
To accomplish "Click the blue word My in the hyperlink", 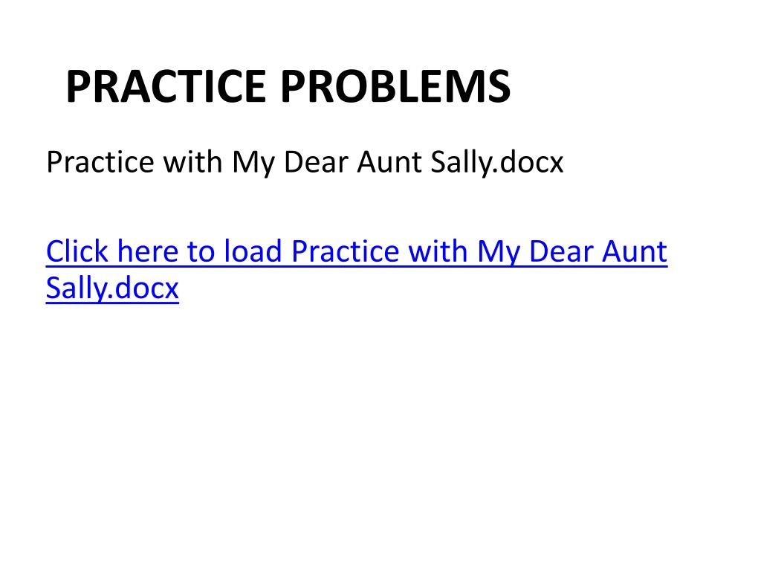I will (x=499, y=254).
